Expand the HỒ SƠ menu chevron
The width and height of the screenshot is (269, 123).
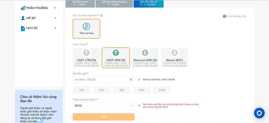(x=55, y=18)
